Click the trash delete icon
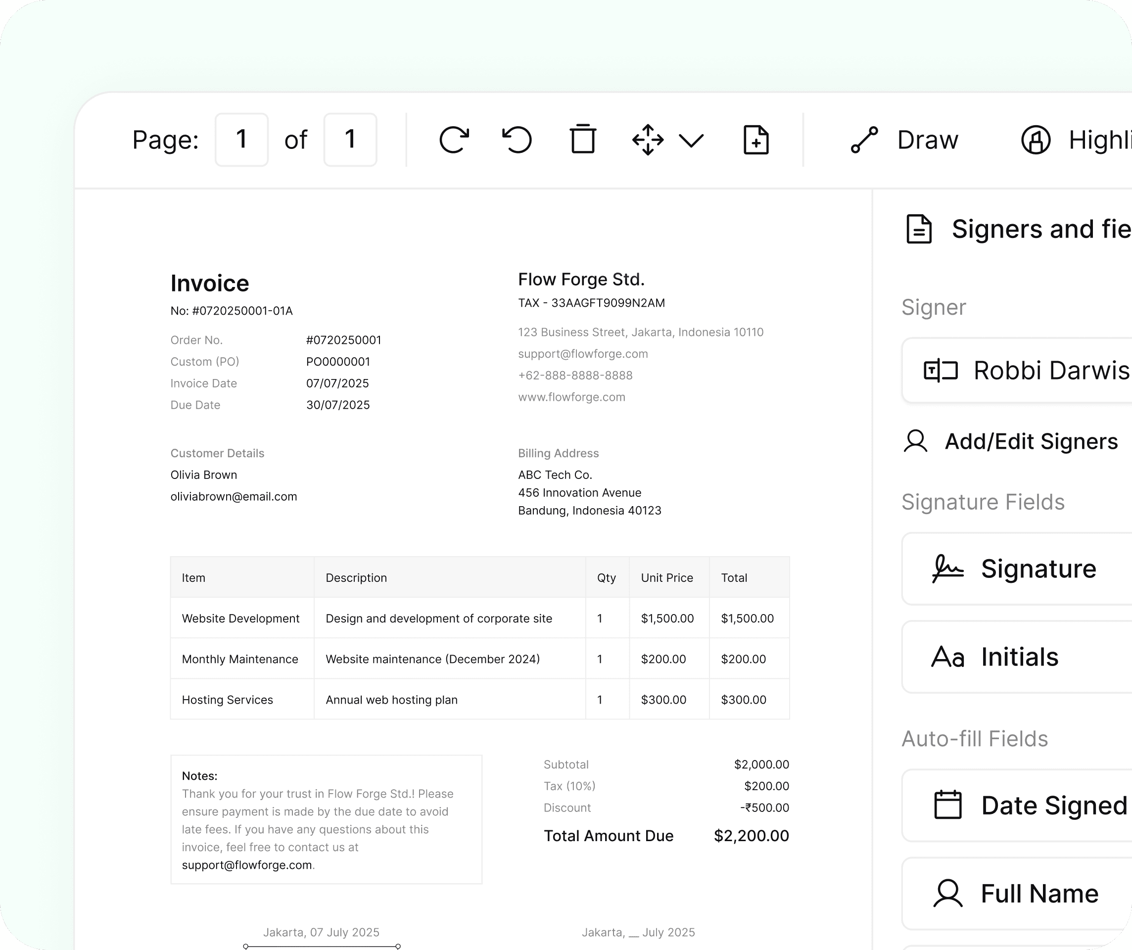 tap(583, 140)
